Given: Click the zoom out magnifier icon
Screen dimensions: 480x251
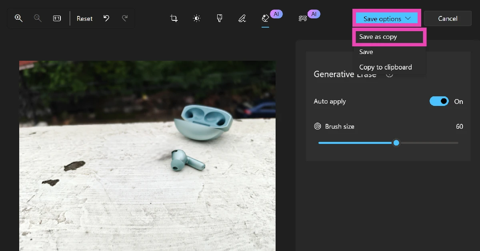Looking at the screenshot, I should click(38, 18).
